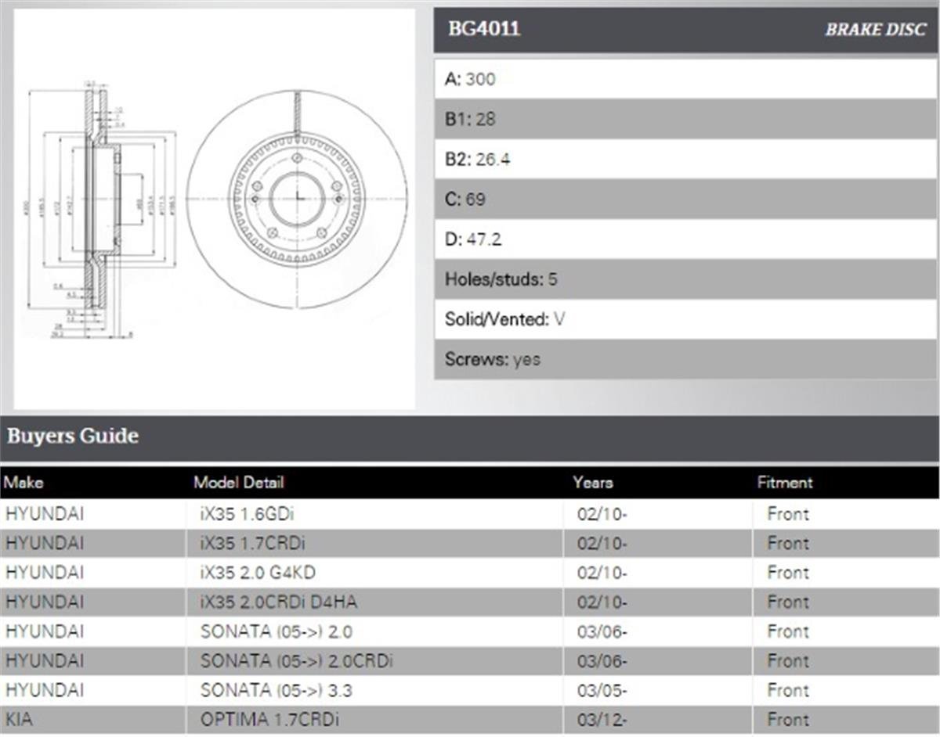940x737 pixels.
Task: Select the "iX35 1.6GDi" model cell
Action: (374, 514)
